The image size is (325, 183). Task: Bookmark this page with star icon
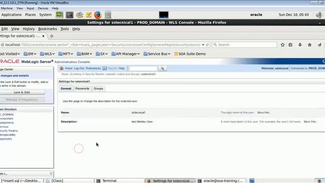pyautogui.click(x=282, y=45)
